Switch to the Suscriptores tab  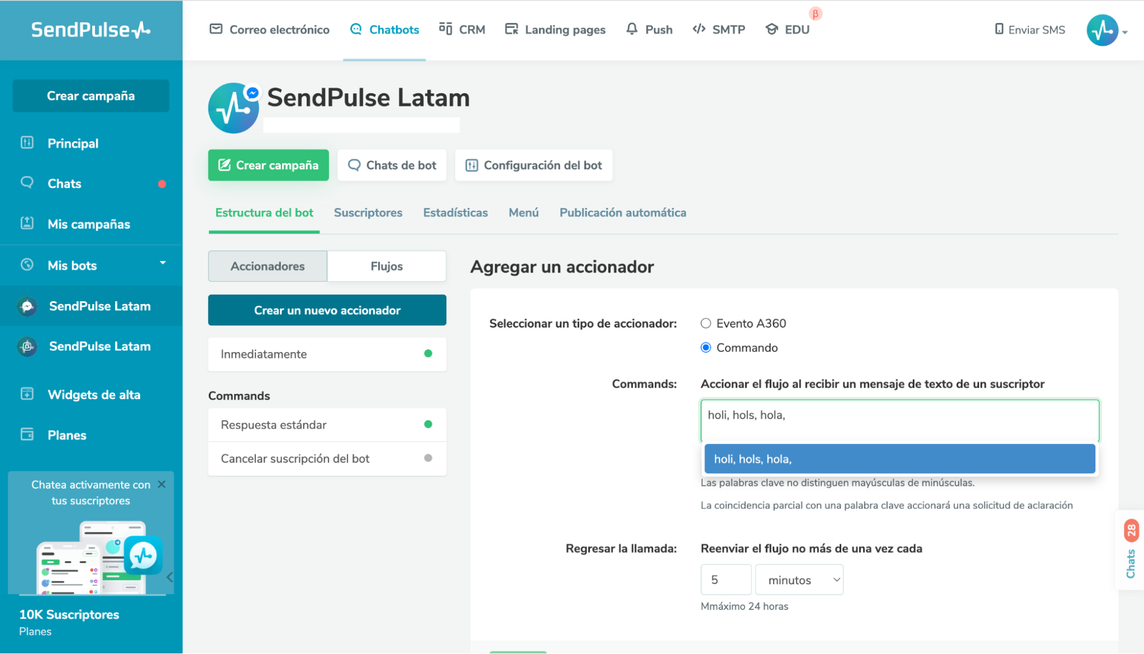point(368,212)
